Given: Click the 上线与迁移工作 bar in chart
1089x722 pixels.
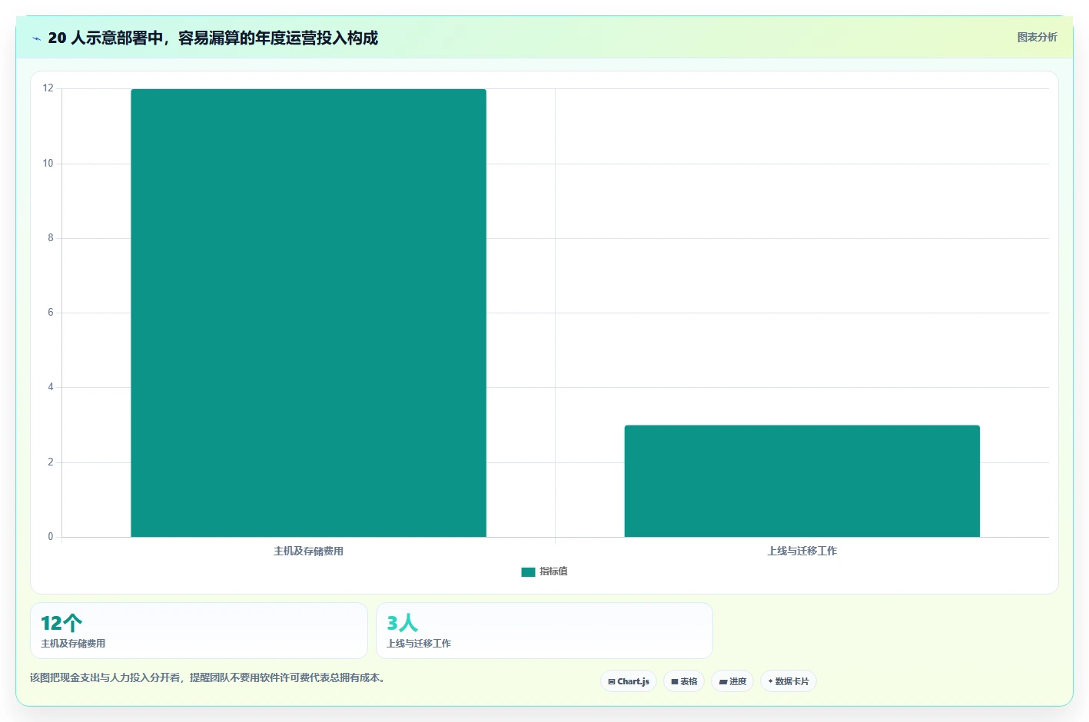Looking at the screenshot, I should [802, 481].
